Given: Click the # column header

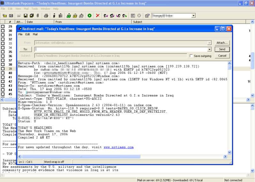Looking at the screenshot, I should pos(10,22).
